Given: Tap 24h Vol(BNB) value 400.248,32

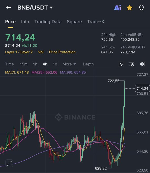Looking at the screenshot, I should tap(130, 39).
